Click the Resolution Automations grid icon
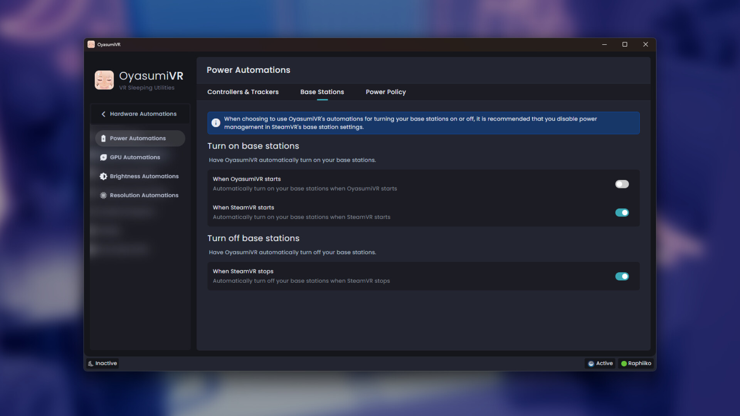Viewport: 740px width, 416px height. point(103,195)
